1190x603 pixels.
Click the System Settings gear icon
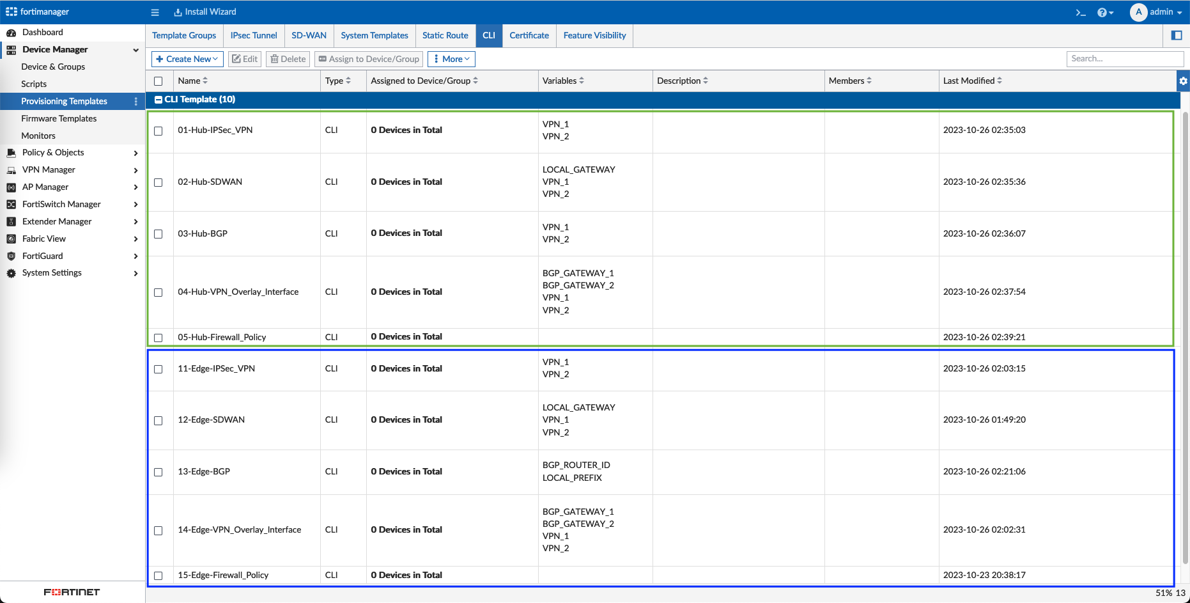pyautogui.click(x=11, y=273)
